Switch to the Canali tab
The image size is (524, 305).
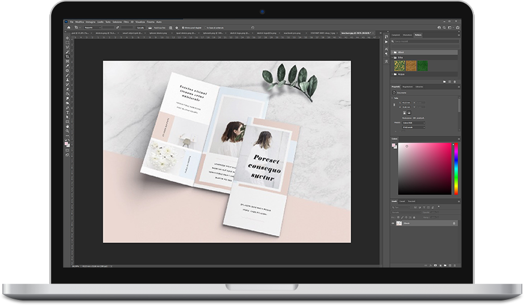click(x=402, y=201)
